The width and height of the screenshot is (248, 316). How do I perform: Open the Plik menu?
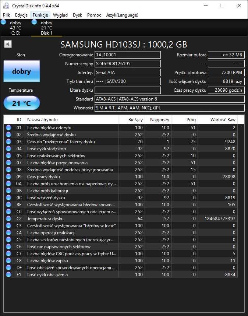pyautogui.click(x=7, y=15)
